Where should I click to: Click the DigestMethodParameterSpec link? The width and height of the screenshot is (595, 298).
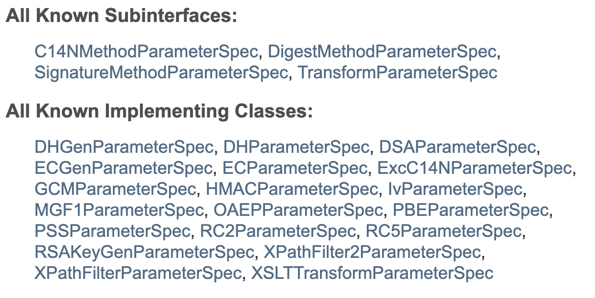[382, 52]
